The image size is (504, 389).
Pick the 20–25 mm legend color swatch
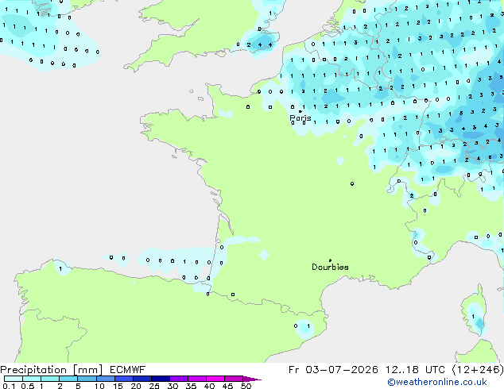coord(142,379)
